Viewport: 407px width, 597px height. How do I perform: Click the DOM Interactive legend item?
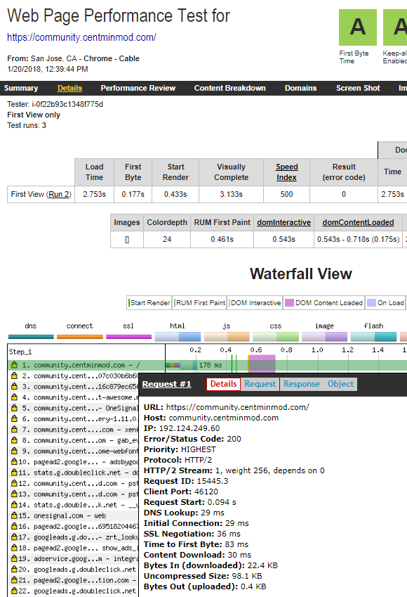pos(255,302)
